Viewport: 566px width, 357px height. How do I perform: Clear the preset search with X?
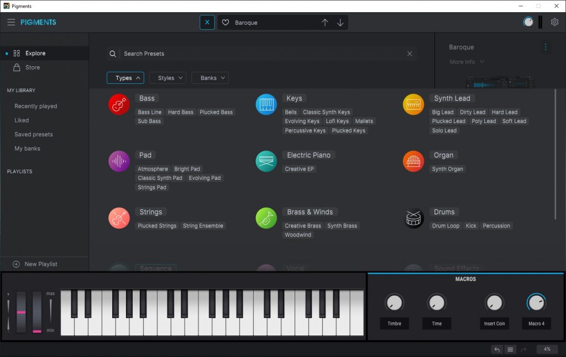pyautogui.click(x=410, y=54)
